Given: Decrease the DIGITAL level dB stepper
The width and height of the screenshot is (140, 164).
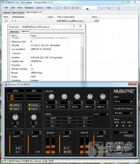Looking at the screenshot, I should point(104,133).
